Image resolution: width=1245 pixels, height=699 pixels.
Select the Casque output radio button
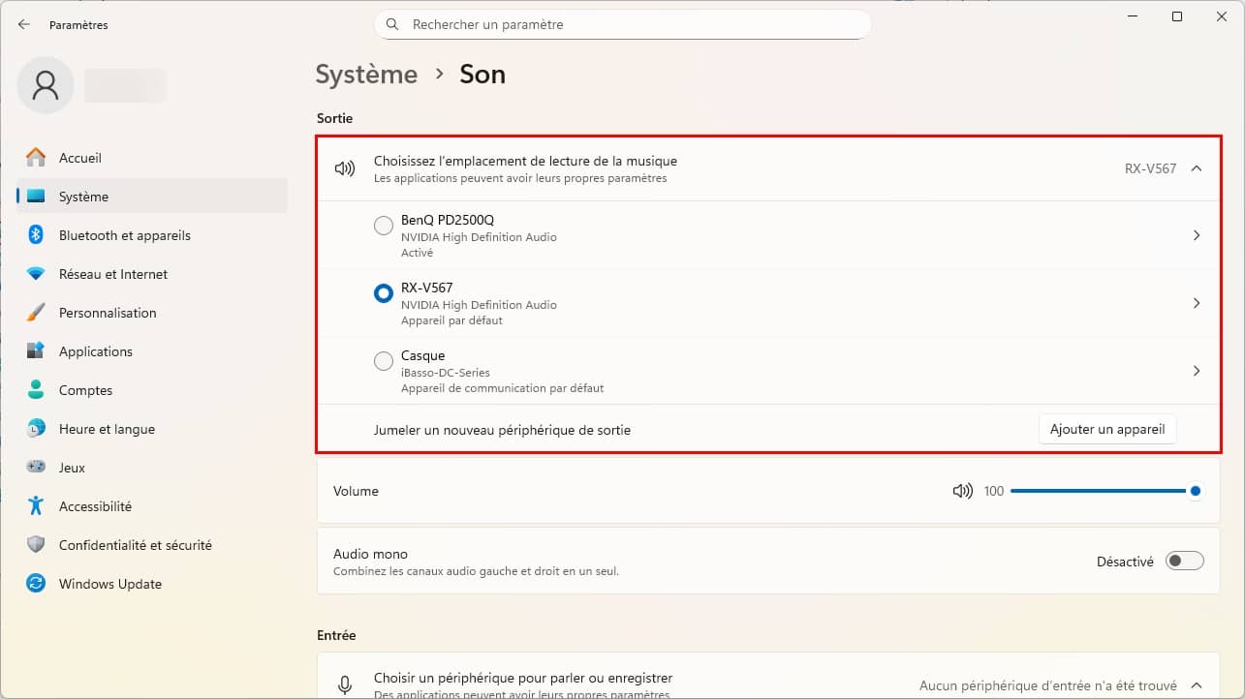384,361
